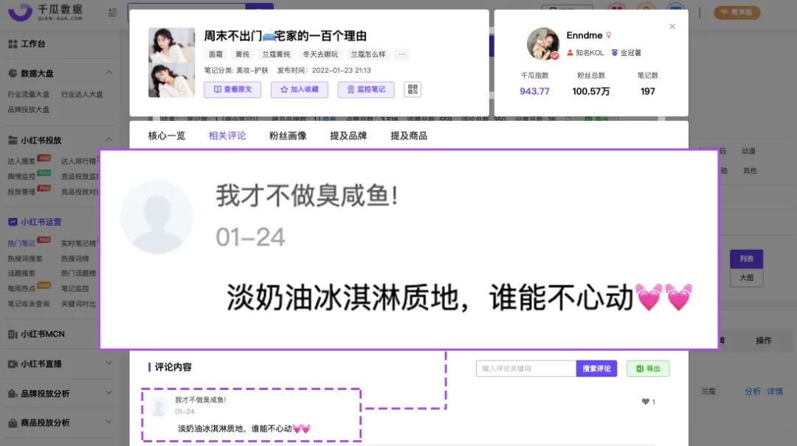Click the 输入评论关键词 search field
This screenshot has width=797, height=446.
pyautogui.click(x=524, y=368)
